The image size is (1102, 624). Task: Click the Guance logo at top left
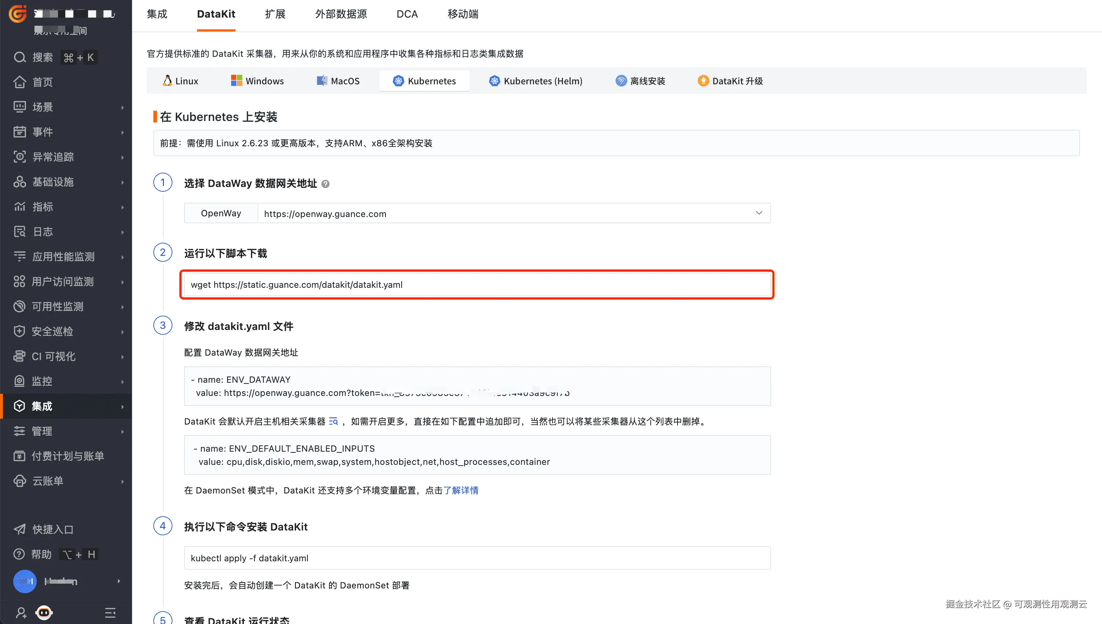pos(18,14)
